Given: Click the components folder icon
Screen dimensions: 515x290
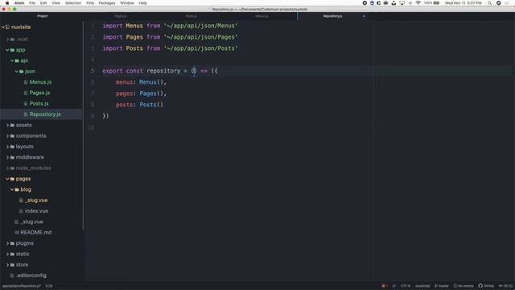Looking at the screenshot, I should [x=12, y=136].
